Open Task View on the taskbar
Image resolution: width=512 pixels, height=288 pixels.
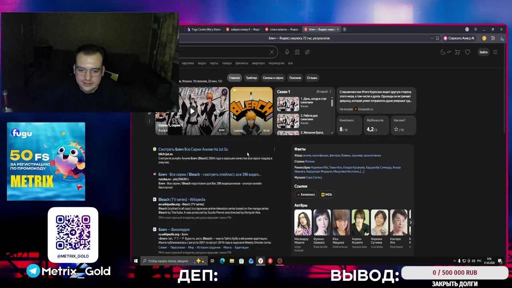click(x=212, y=261)
